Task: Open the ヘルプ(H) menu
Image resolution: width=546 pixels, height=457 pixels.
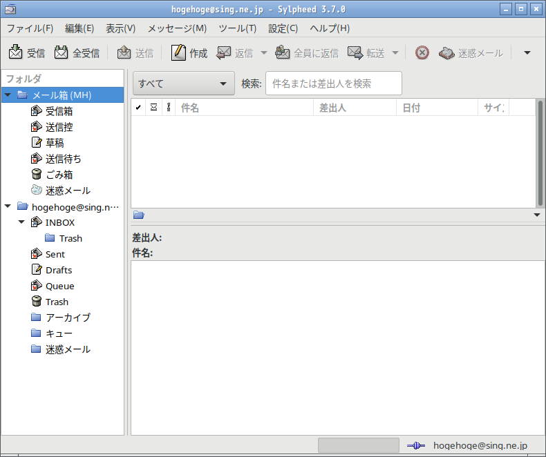Action: click(330, 28)
